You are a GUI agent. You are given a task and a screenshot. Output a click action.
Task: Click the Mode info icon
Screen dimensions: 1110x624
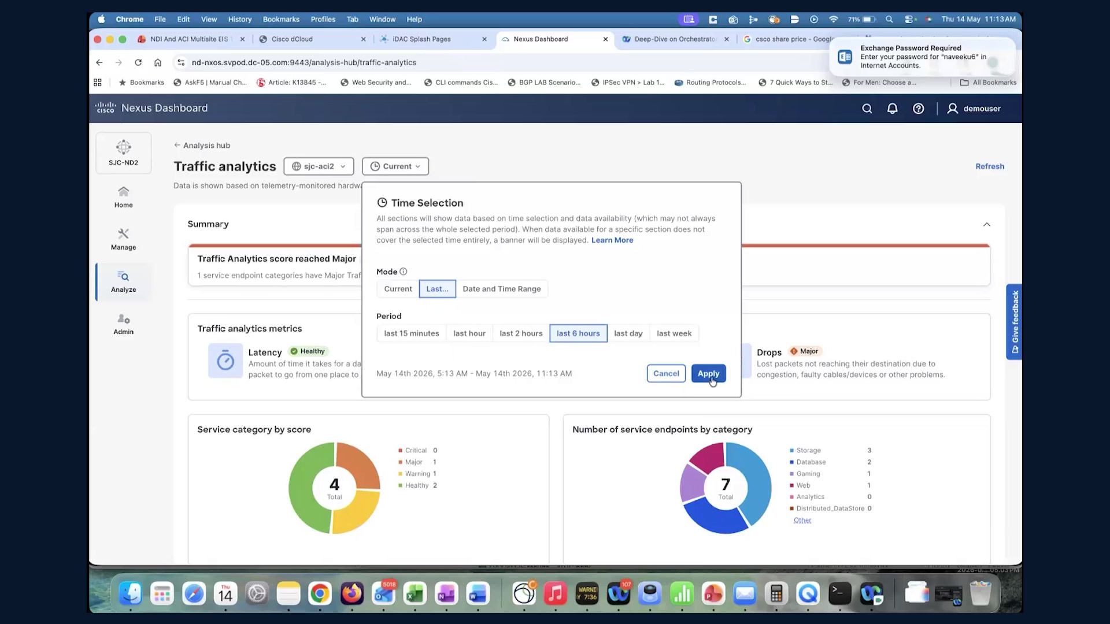click(403, 272)
